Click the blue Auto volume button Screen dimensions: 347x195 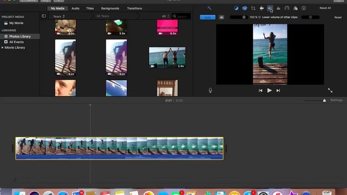(208, 17)
